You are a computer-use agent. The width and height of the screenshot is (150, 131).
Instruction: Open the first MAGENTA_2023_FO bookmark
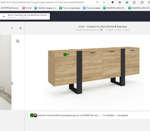click(114, 8)
